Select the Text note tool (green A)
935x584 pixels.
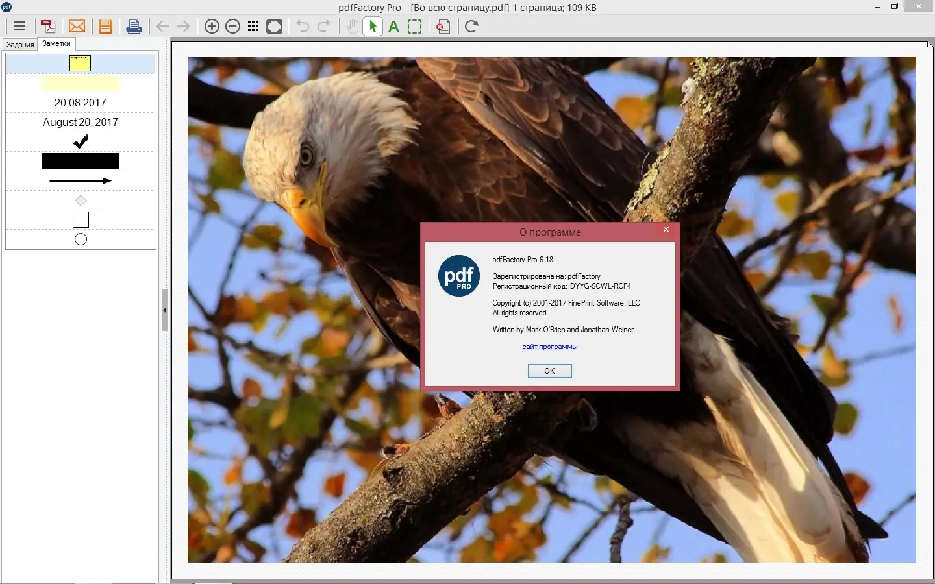pyautogui.click(x=393, y=27)
